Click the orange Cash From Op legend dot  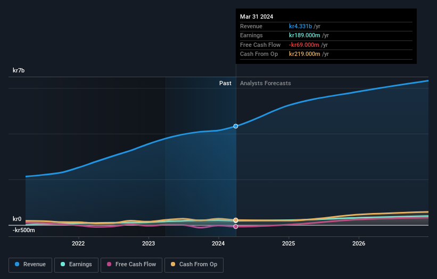(x=173, y=264)
